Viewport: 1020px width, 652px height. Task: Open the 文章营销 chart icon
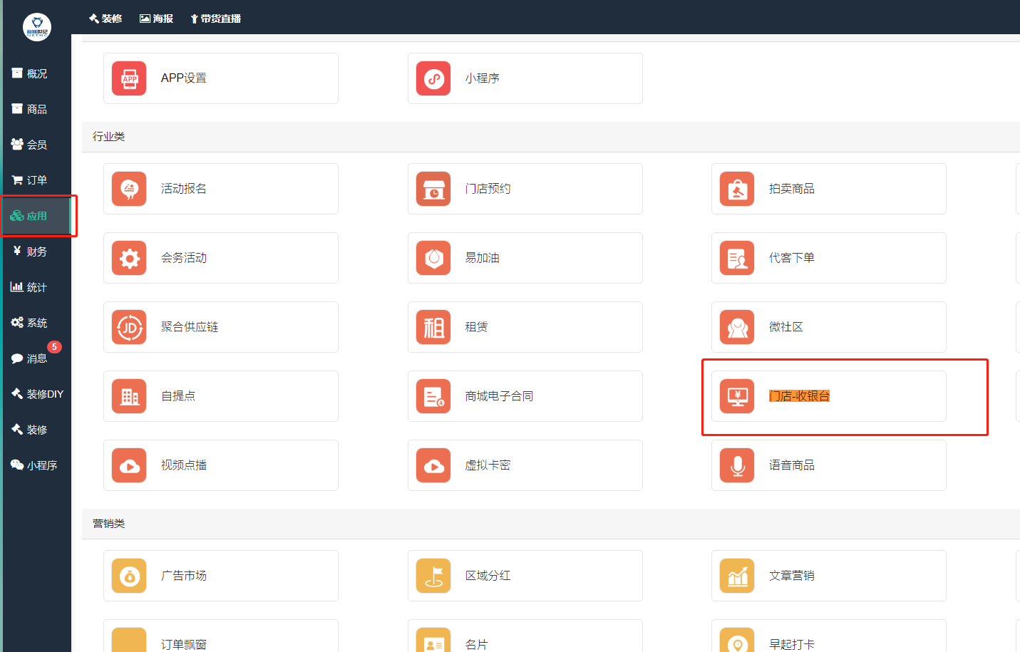click(737, 576)
